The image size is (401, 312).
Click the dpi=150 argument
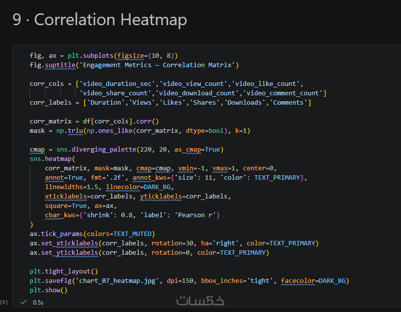click(x=180, y=281)
